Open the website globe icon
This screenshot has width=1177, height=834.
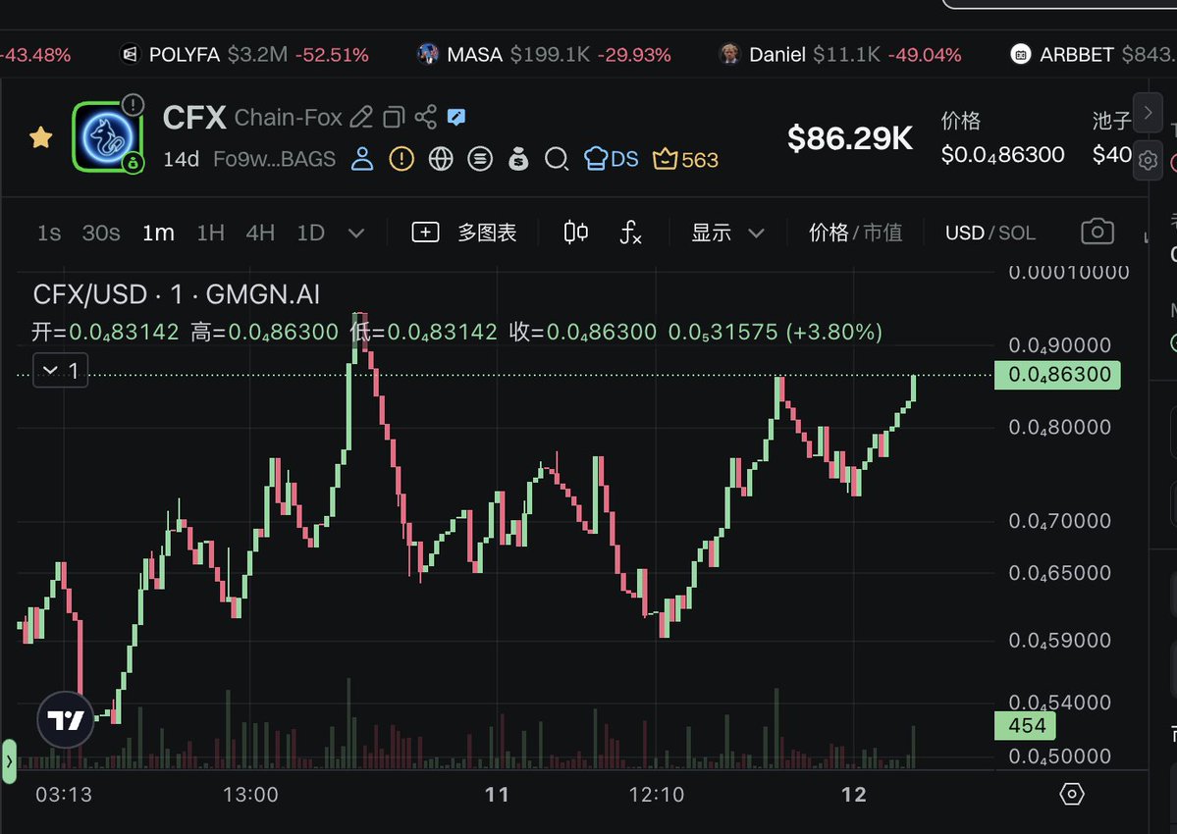pyautogui.click(x=441, y=159)
